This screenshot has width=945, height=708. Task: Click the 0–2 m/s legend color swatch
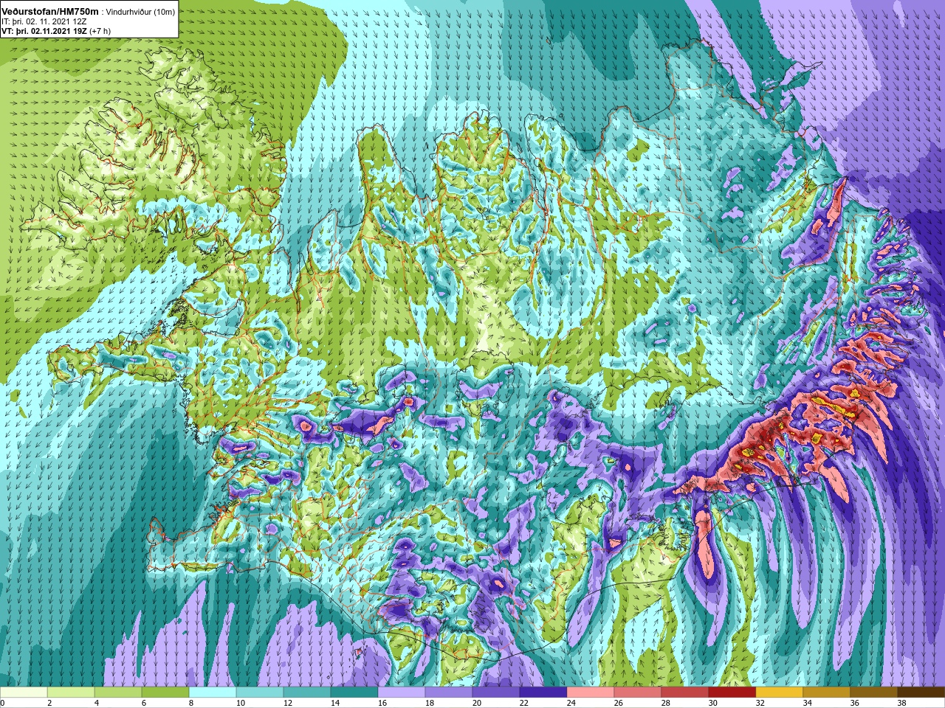pos(24,693)
